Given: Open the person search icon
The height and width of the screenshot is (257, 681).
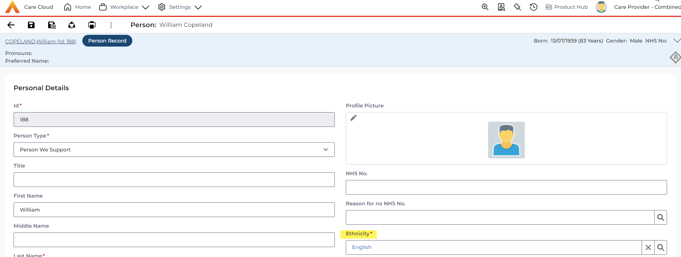Looking at the screenshot, I should [x=501, y=7].
